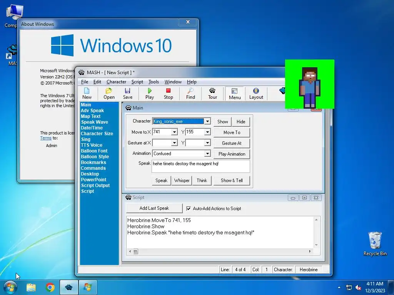Open the MASH desktop shortcut
The height and width of the screenshot is (295, 394).
12,55
